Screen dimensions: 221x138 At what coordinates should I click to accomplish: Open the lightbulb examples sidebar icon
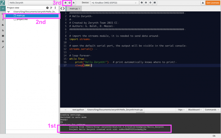3,20
